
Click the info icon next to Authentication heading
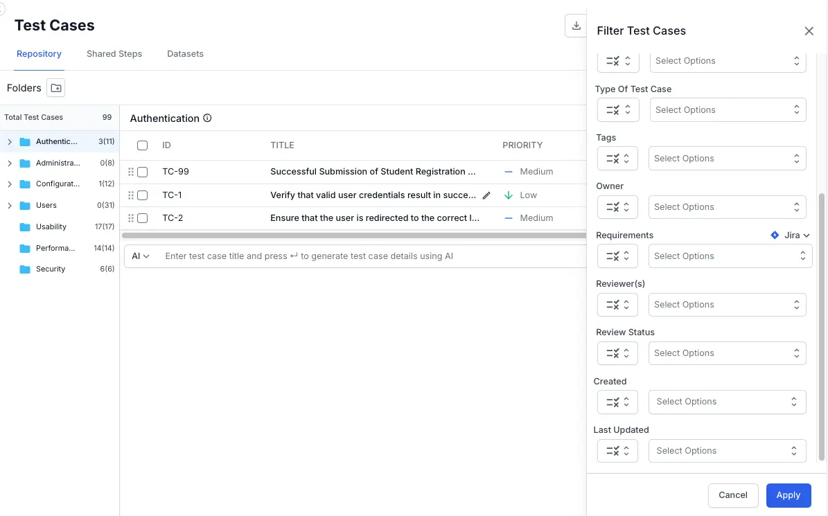(207, 118)
